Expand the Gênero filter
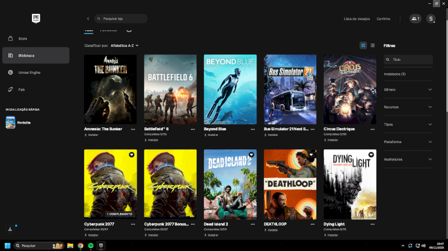 click(x=408, y=89)
